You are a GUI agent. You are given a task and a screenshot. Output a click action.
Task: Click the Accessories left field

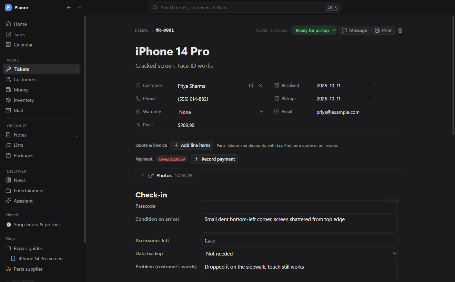300,240
